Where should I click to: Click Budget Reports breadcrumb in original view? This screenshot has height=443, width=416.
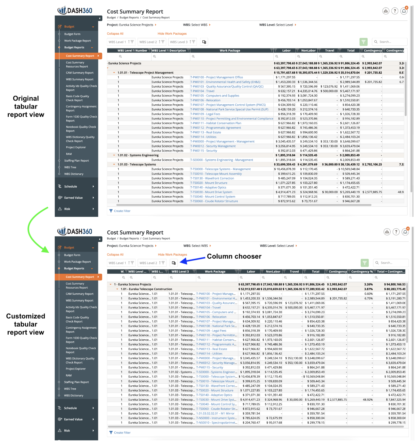(129, 18)
